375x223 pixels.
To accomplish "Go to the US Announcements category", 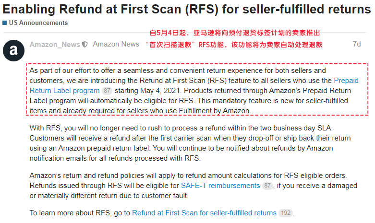I will click(38, 23).
